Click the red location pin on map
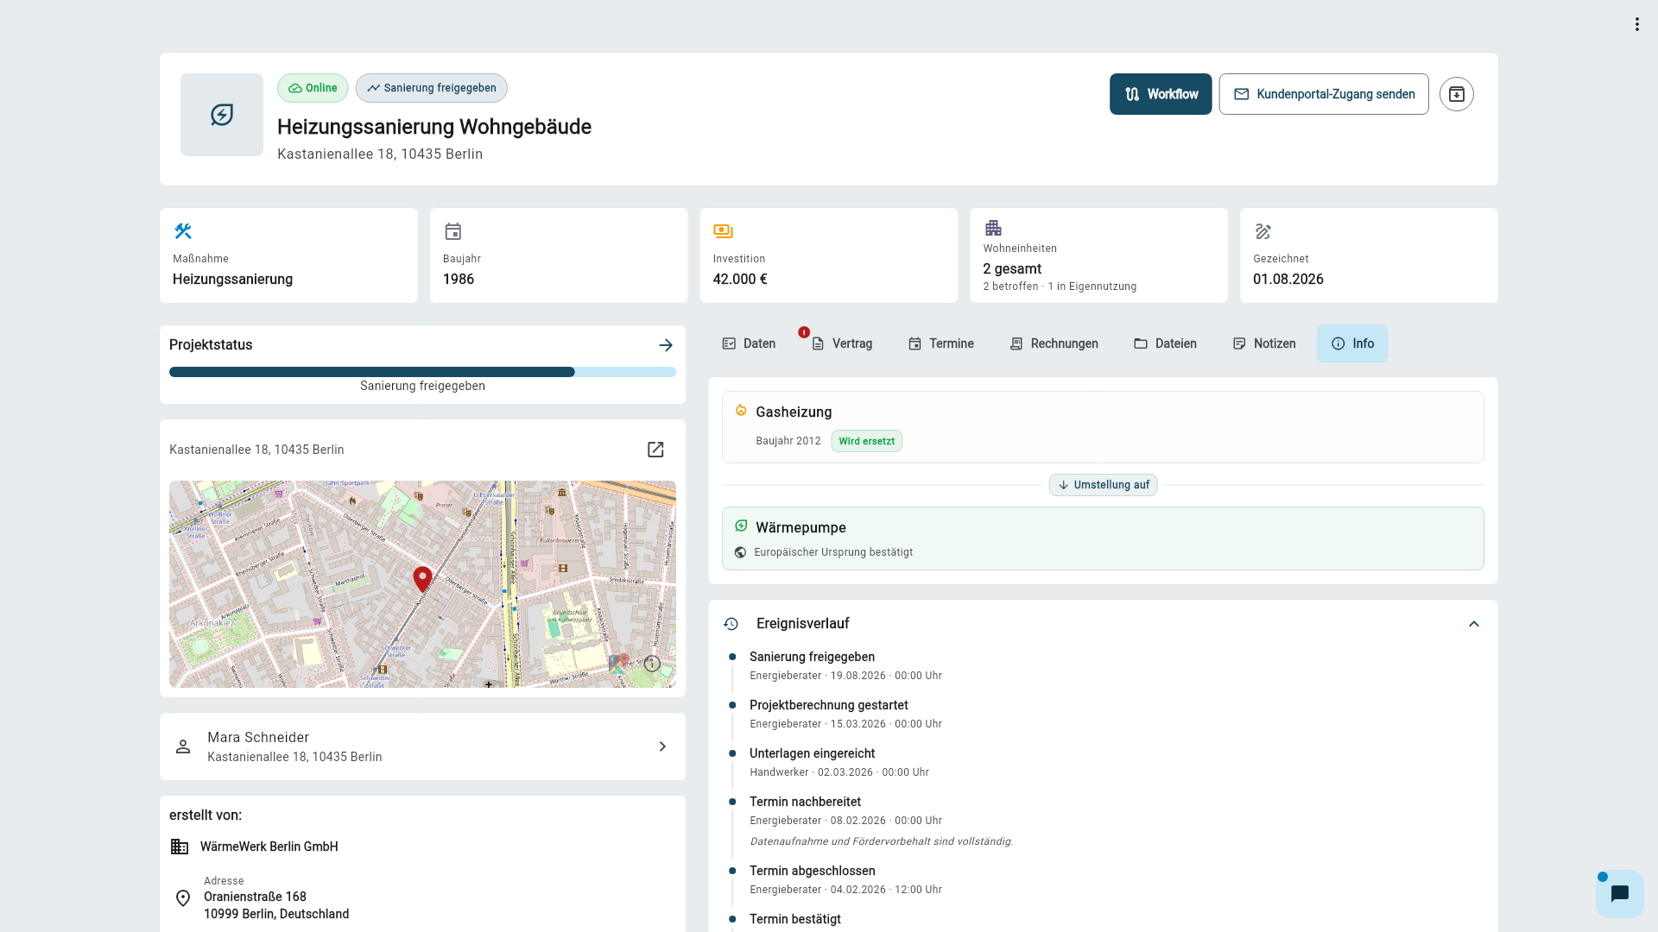Image resolution: width=1658 pixels, height=932 pixels. click(422, 579)
